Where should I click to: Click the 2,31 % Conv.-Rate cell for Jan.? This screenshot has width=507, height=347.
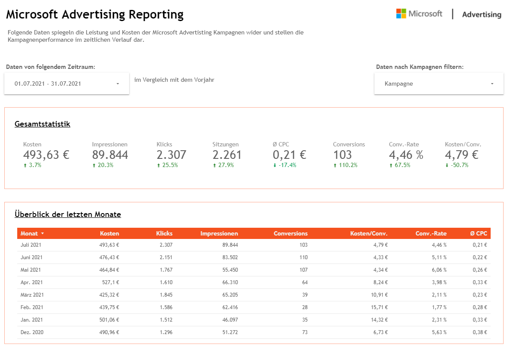(x=439, y=320)
